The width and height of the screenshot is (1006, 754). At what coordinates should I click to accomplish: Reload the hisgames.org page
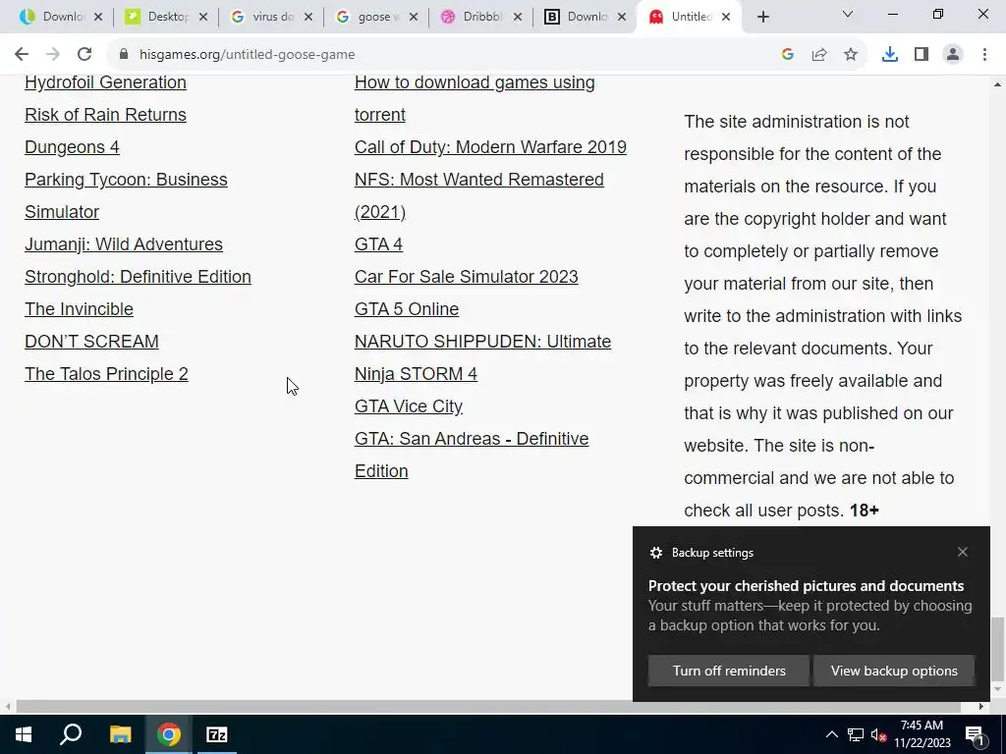[84, 55]
